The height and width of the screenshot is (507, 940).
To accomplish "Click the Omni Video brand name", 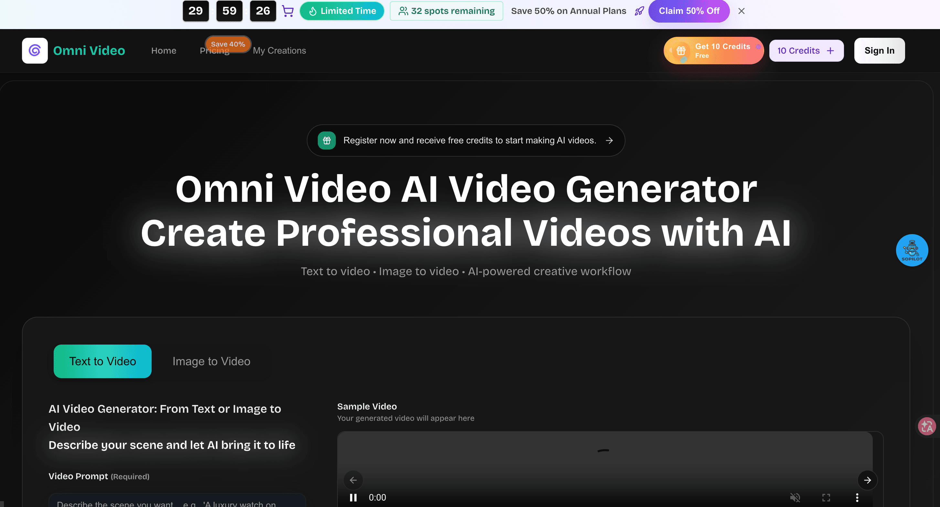I will pyautogui.click(x=89, y=50).
